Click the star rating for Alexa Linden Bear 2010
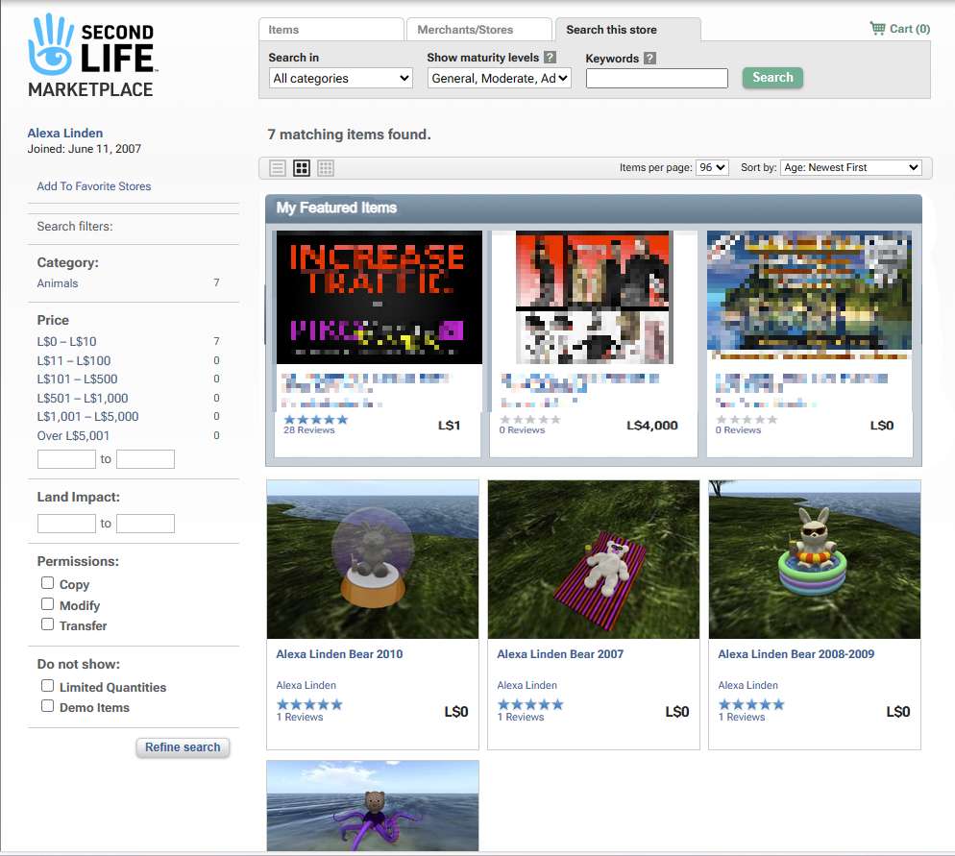The image size is (955, 856). click(308, 703)
